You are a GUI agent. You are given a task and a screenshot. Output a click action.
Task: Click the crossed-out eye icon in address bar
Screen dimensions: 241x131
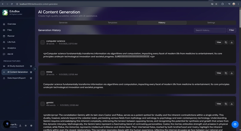pos(212,4)
